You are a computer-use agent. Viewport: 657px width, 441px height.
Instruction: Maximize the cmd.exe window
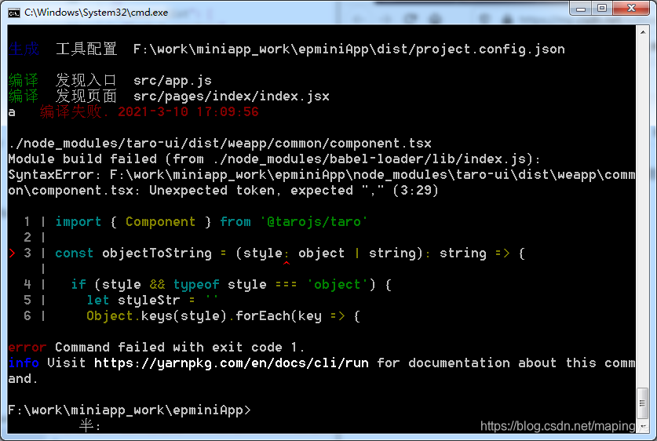(x=602, y=9)
